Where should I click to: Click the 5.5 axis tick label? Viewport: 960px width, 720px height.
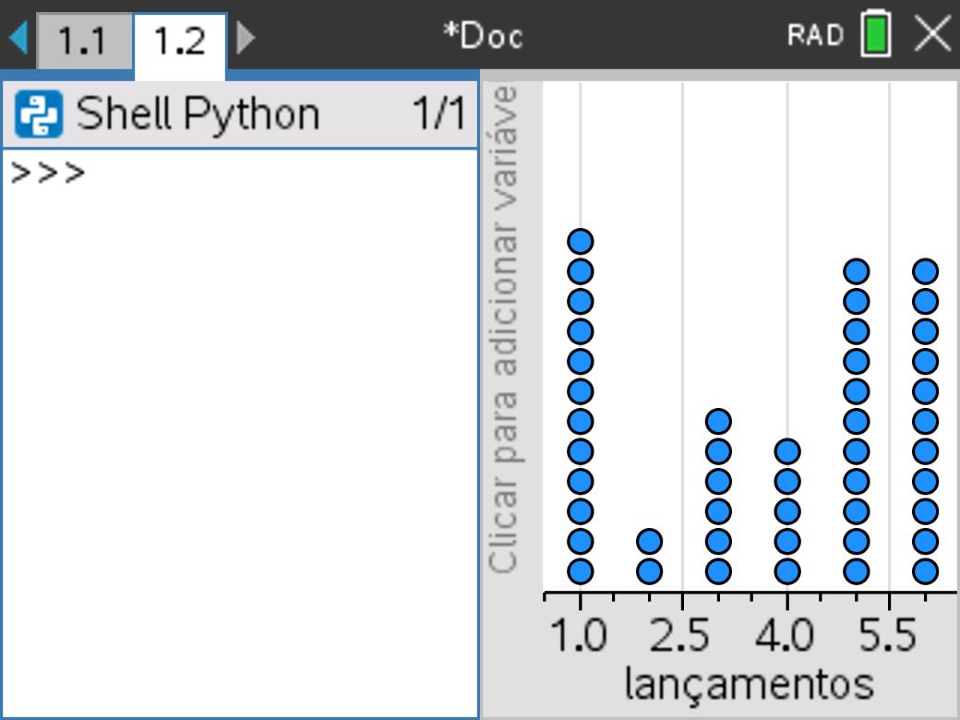tap(887, 635)
